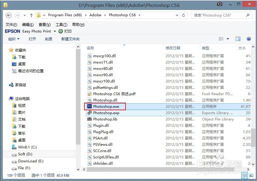
Task: Select the shfolder.dll file
Action: (x=103, y=163)
